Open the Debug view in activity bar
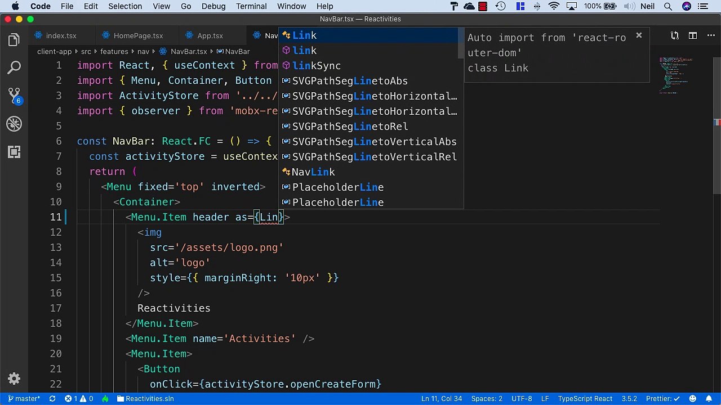The width and height of the screenshot is (721, 405). 14,124
